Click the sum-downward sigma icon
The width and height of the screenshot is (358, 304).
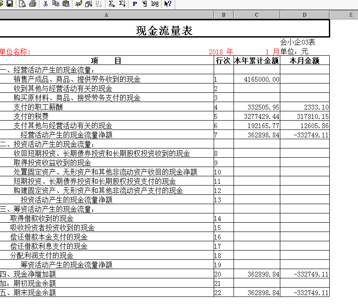point(122,4)
